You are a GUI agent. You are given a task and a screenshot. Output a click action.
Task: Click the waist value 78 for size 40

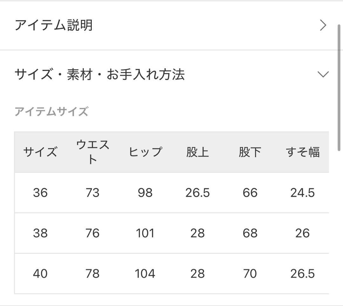(92, 273)
